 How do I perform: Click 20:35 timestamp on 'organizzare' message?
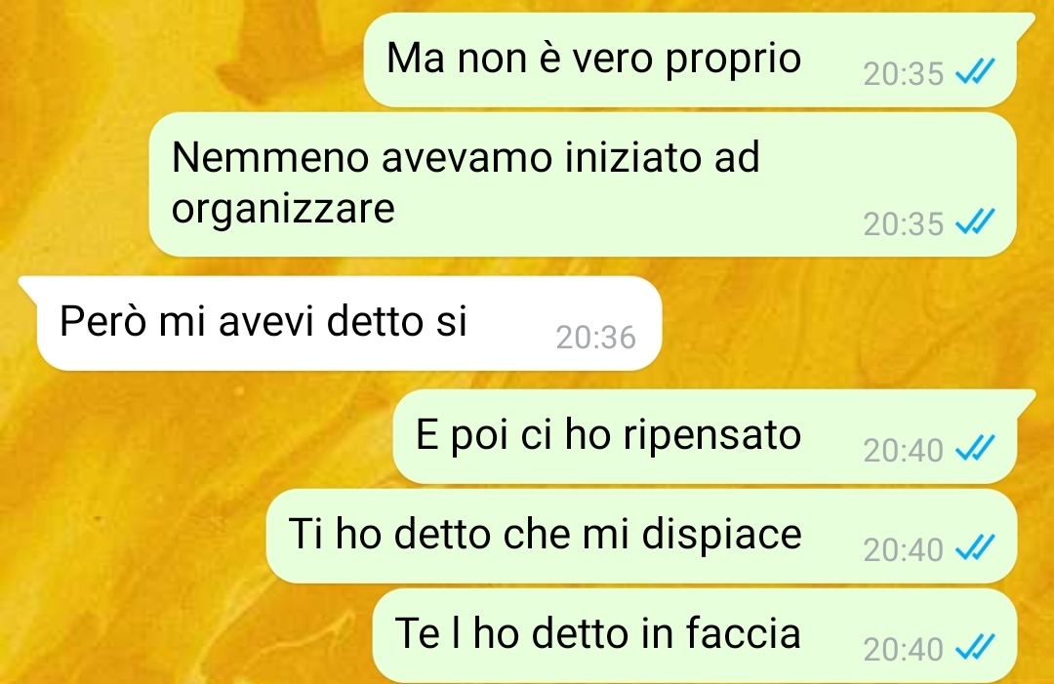click(x=904, y=224)
